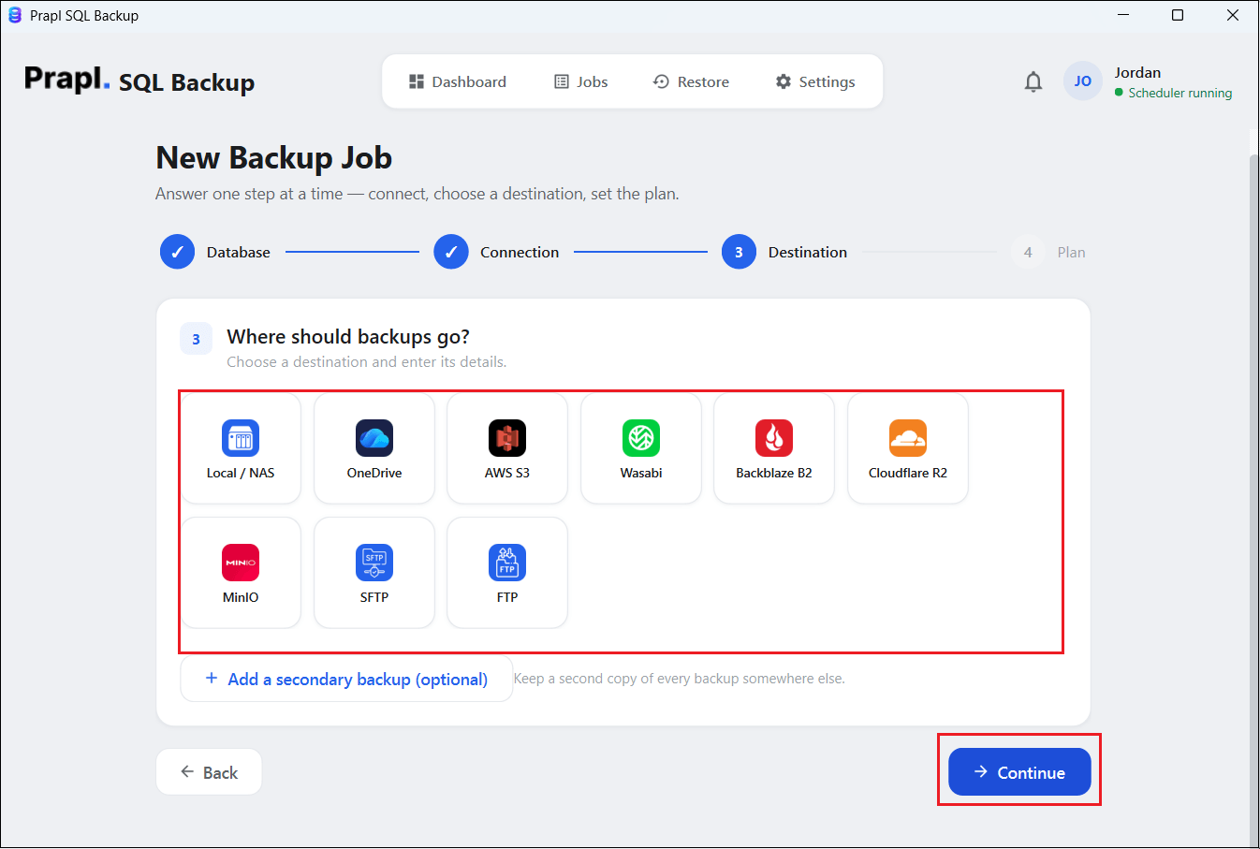
Task: Click the Jordan user name
Action: (x=1137, y=73)
